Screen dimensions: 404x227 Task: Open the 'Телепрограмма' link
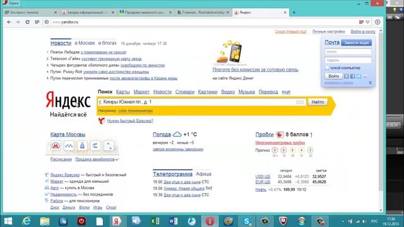point(172,174)
